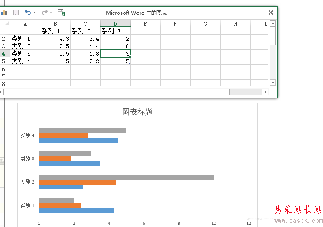
Task: Select cell with value 1.8
Action: [x=85, y=53]
